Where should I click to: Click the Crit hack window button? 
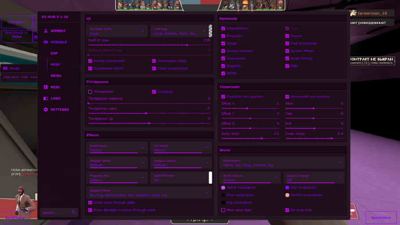pyautogui.click(x=17, y=22)
